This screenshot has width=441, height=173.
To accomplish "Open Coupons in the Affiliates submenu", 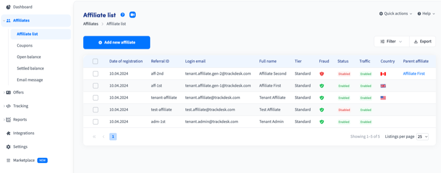I will point(24,46).
